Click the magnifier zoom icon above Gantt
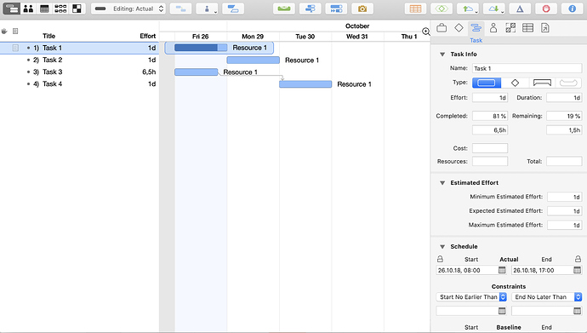 (x=425, y=32)
